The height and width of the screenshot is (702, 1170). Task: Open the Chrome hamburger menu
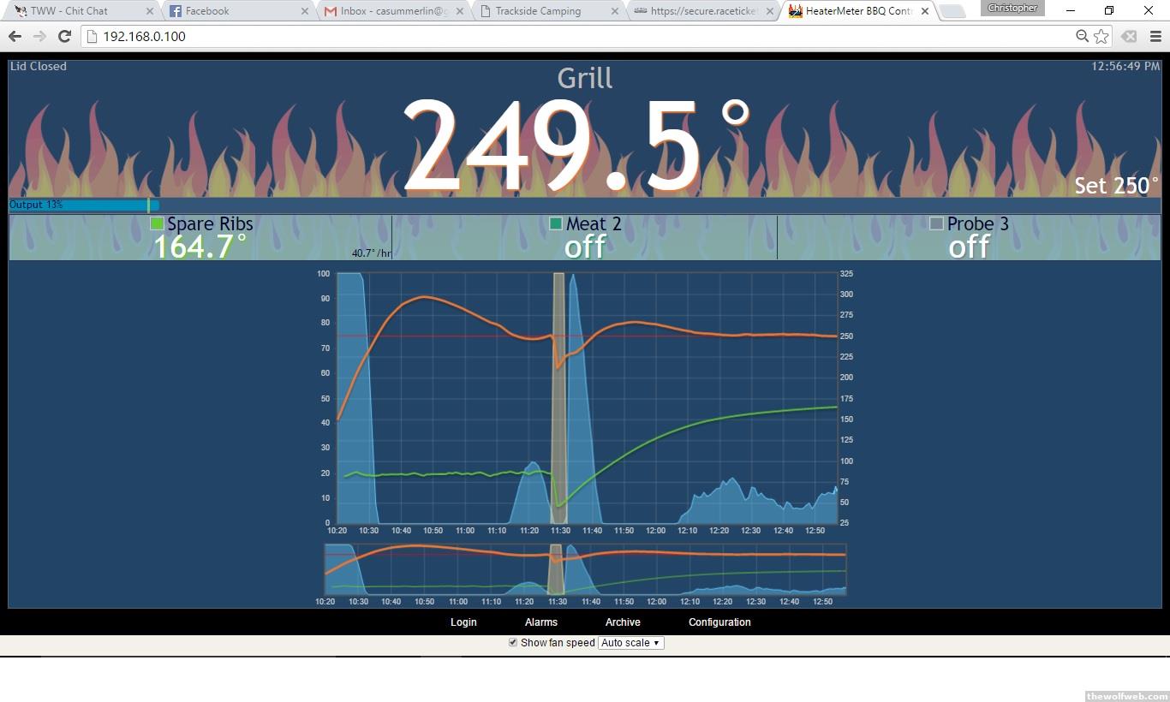coord(1155,36)
